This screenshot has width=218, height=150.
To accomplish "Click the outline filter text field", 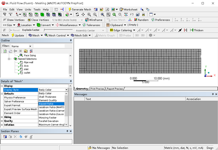I will coord(49,46).
